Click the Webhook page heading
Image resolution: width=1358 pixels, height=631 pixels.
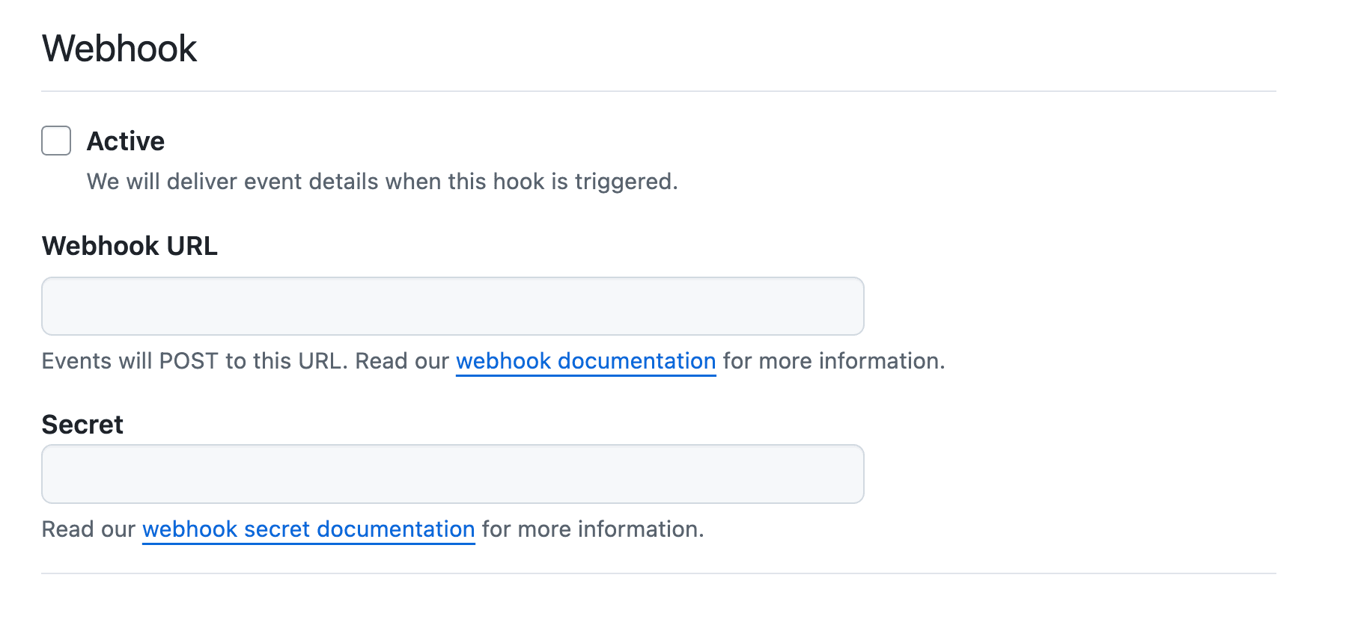point(119,47)
